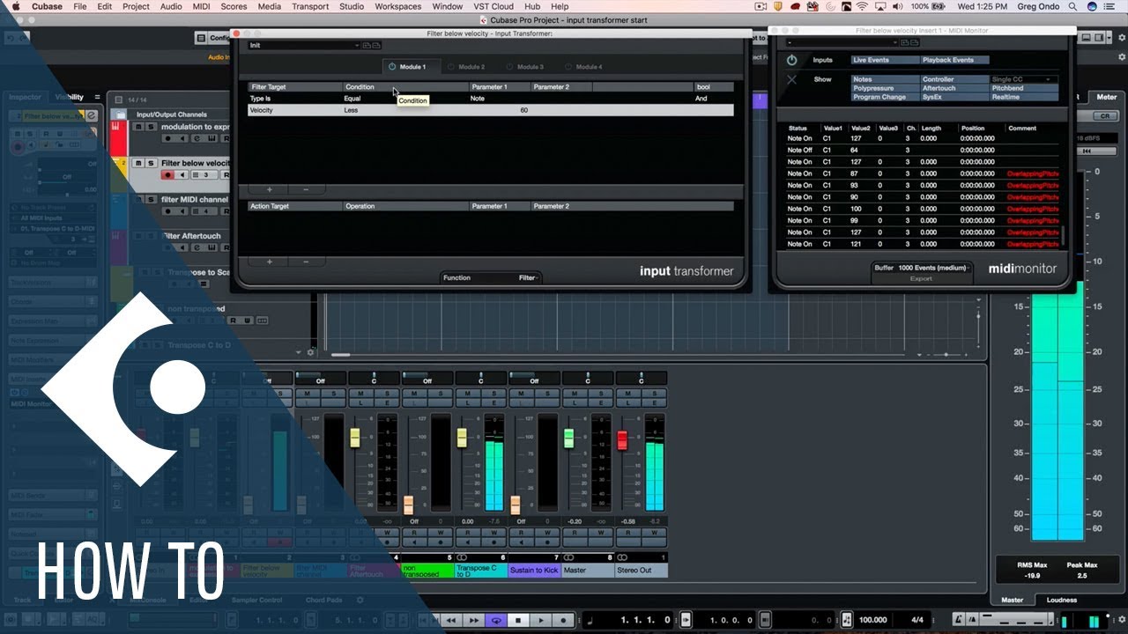
Task: Open Stereo Out channel settings E button
Action: (656, 402)
